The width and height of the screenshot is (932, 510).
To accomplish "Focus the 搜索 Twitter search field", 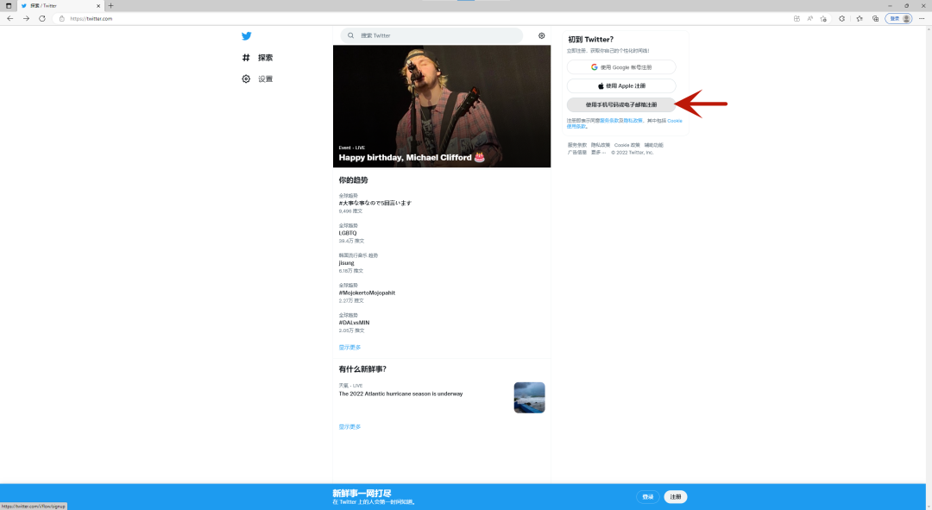I will tap(436, 36).
